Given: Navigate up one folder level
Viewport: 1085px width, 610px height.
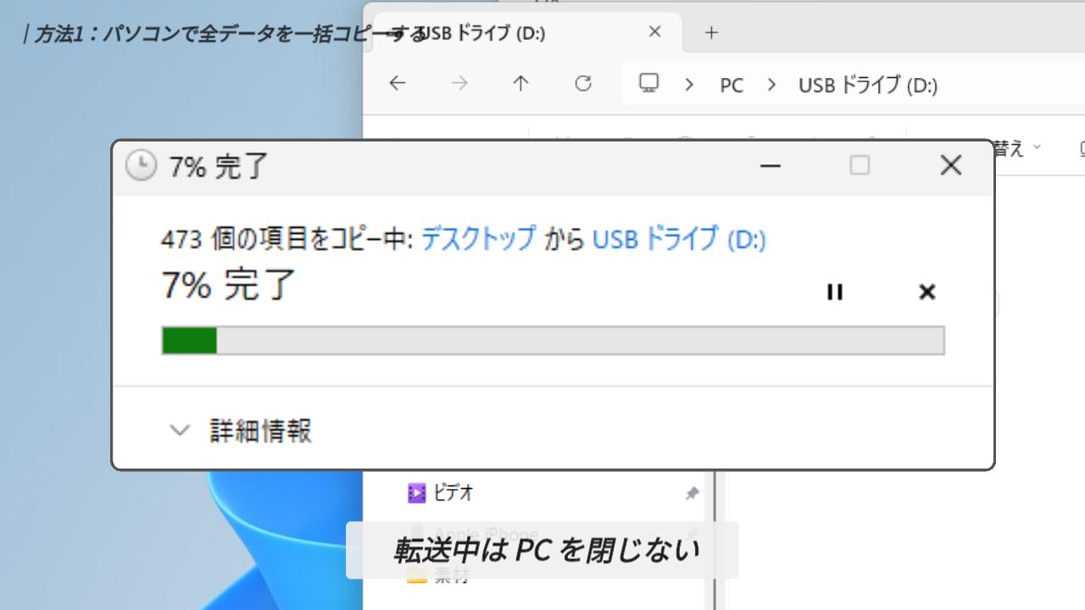Looking at the screenshot, I should click(x=520, y=83).
